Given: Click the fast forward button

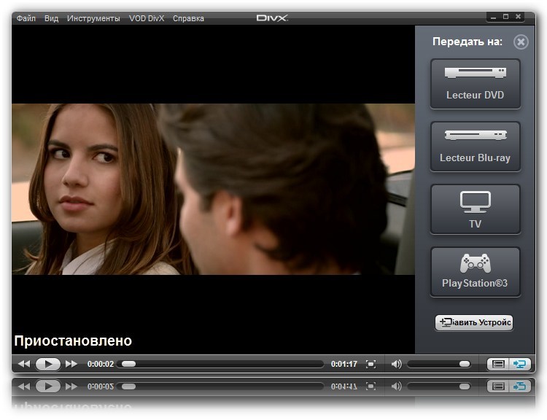Looking at the screenshot, I should click(x=71, y=364).
